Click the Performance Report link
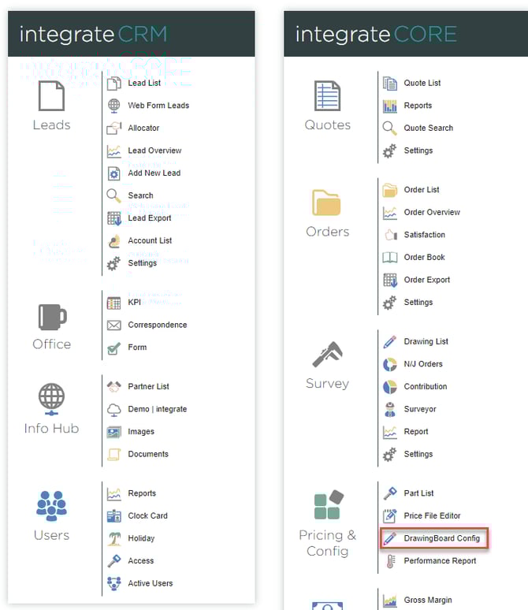This screenshot has height=610, width=528. tap(440, 561)
